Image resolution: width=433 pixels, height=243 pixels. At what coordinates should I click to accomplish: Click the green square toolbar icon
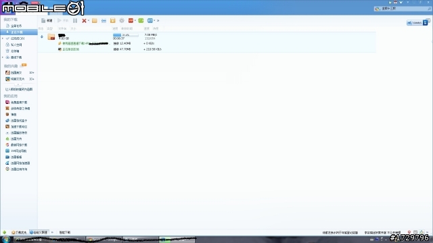coord(141,21)
